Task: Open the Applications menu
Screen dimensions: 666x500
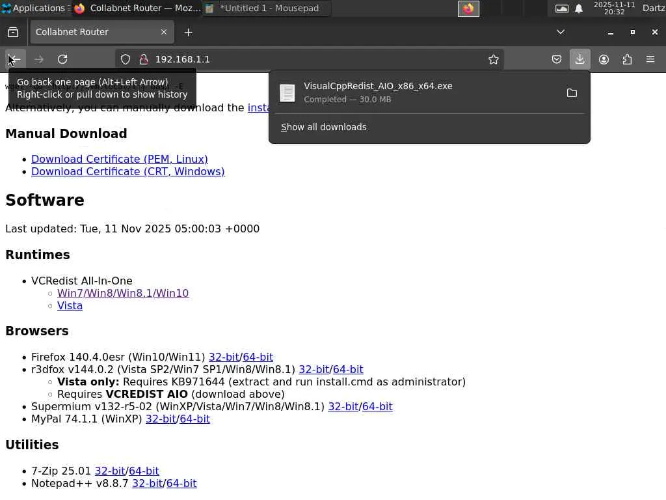Action: 35,8
